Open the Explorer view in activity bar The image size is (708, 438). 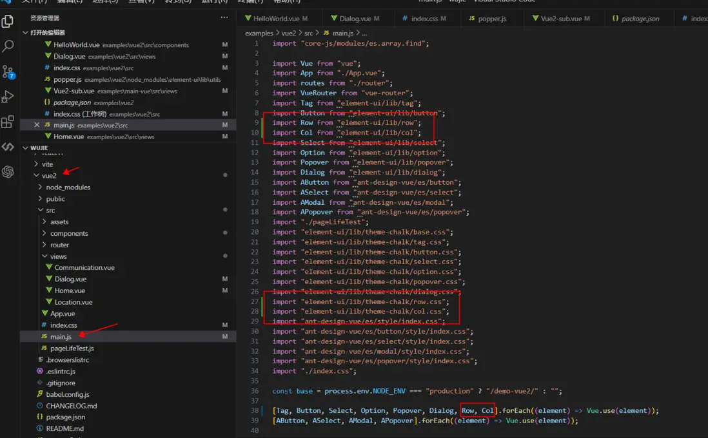(8, 21)
